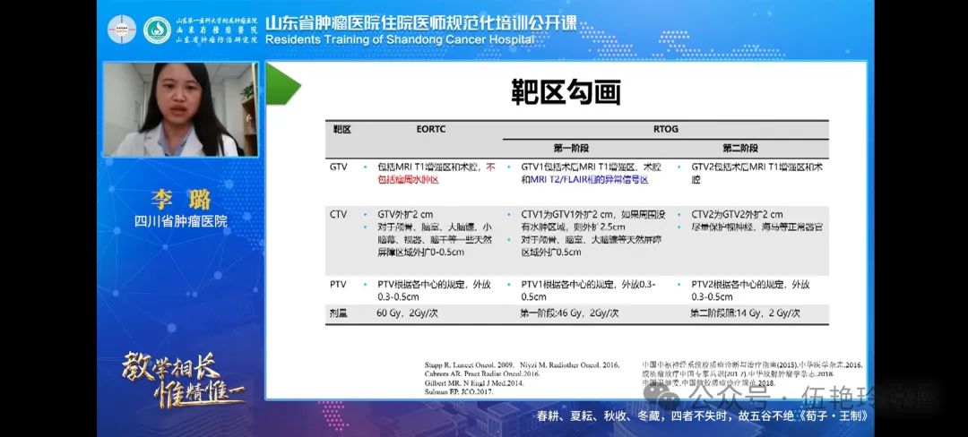Click the GTV row label
968x437 pixels.
[339, 167]
